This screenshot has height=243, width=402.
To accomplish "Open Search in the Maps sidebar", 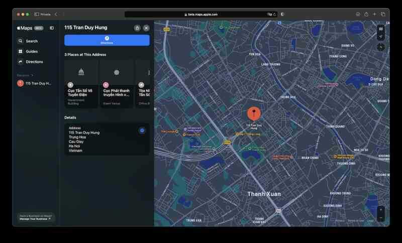I will click(32, 41).
